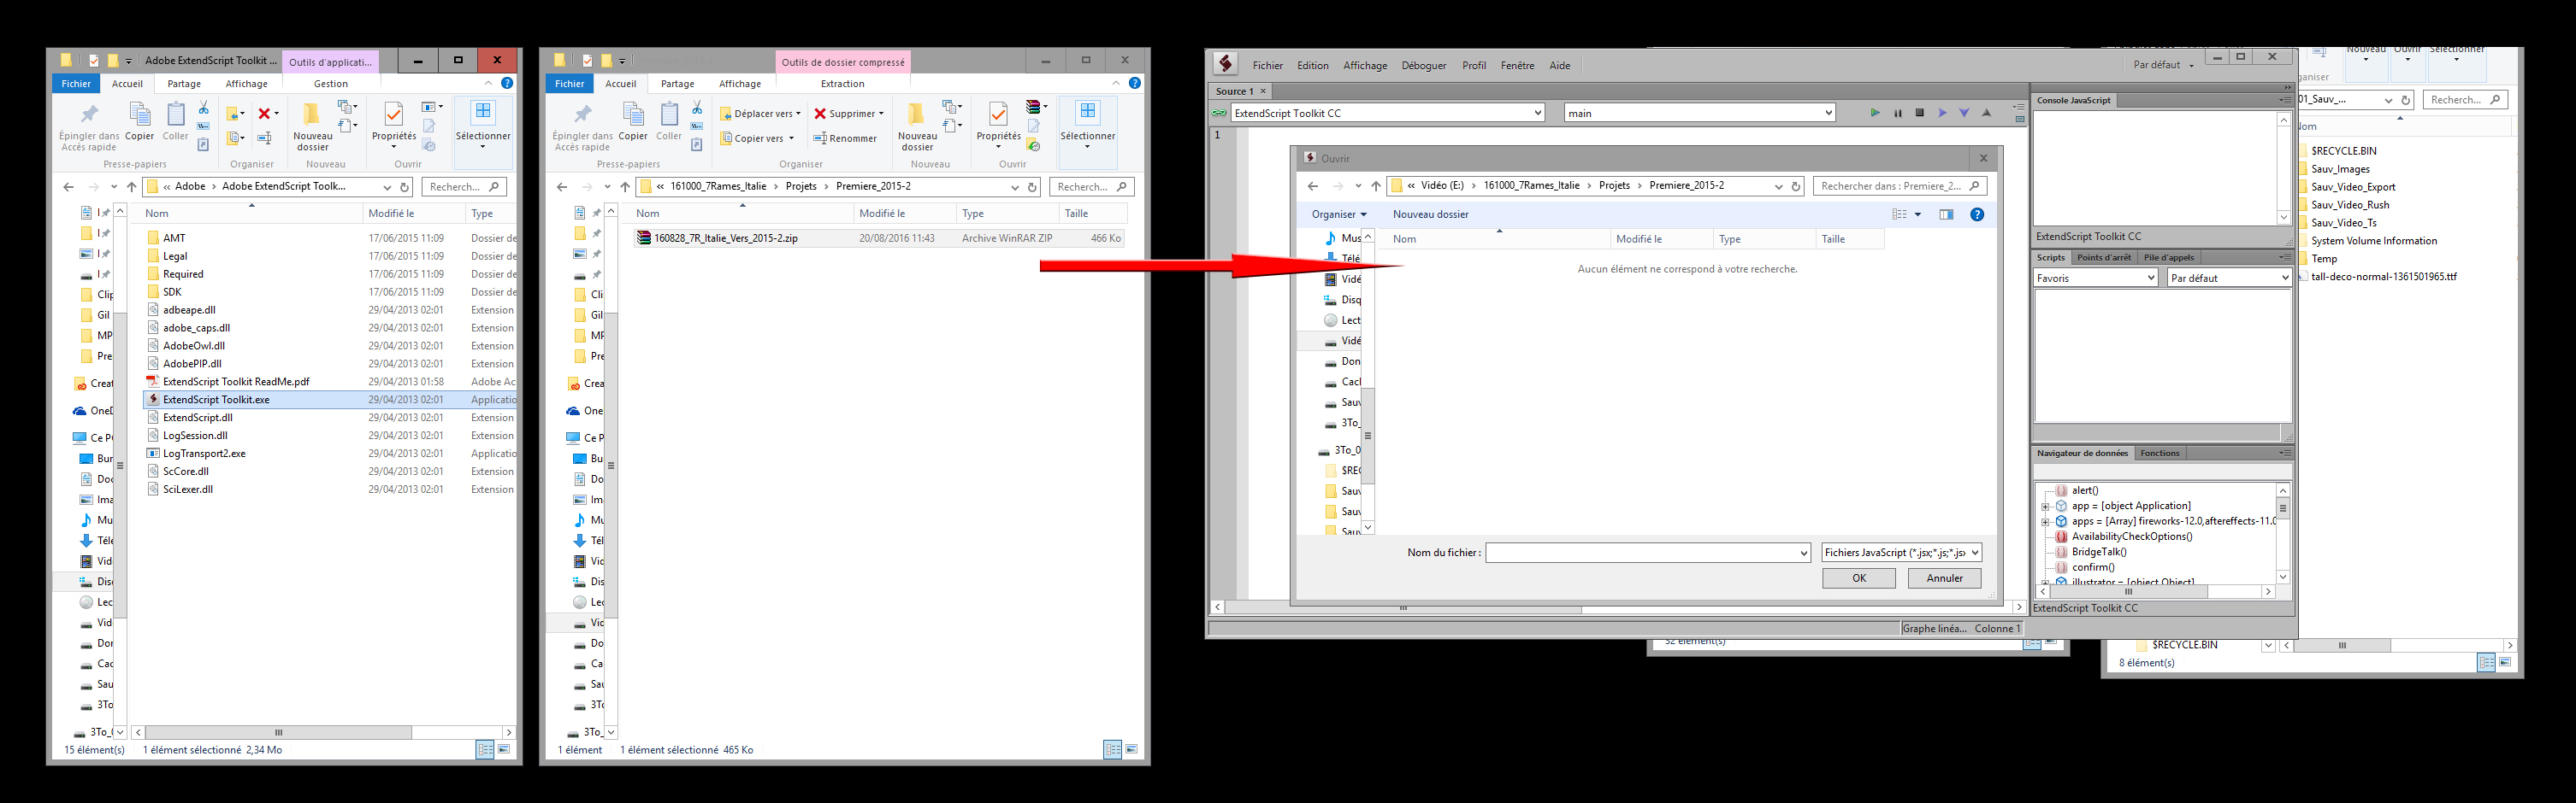Click the BridgeTalk() entry in data browser
The width and height of the screenshot is (2576, 803).
2099,553
